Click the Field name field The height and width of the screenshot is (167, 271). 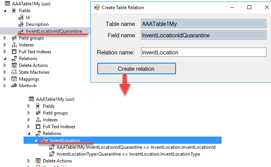204,35
